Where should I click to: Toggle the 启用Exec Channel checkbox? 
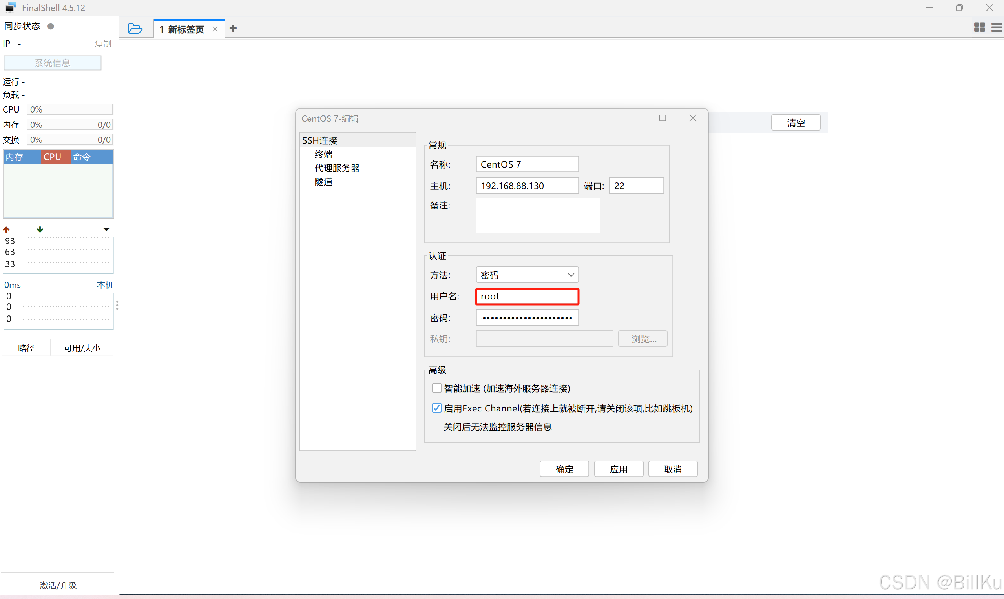pyautogui.click(x=436, y=408)
